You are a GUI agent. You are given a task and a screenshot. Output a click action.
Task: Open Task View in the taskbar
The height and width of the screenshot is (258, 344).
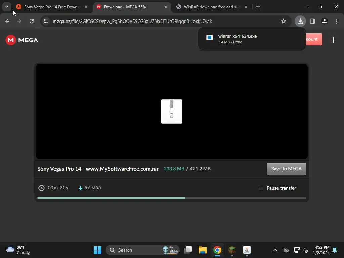pos(188,250)
